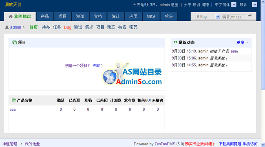Click the 禅道管理 breadcrumb link
This screenshot has width=265, height=147.
[10, 144]
